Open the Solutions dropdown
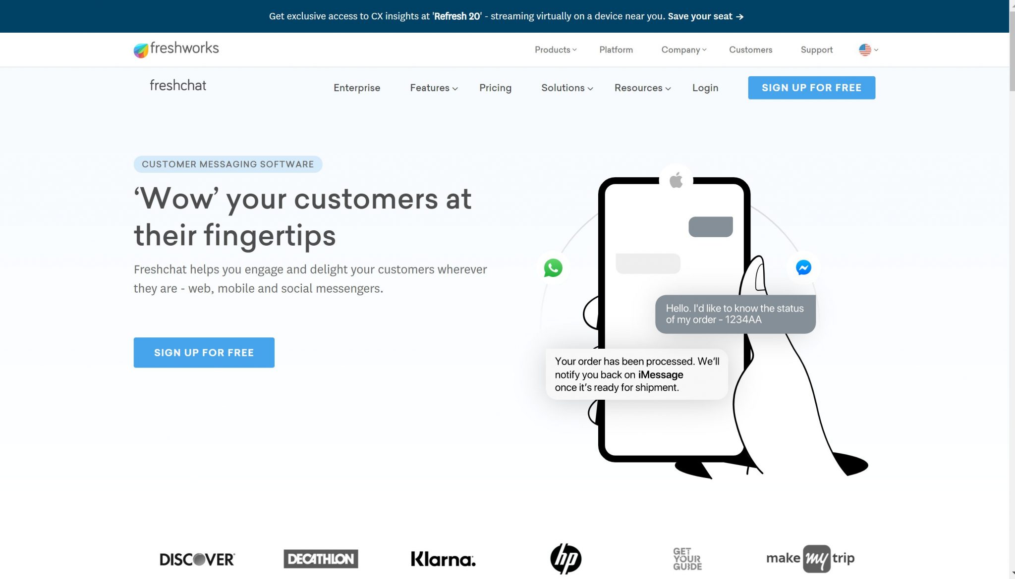 tap(567, 88)
